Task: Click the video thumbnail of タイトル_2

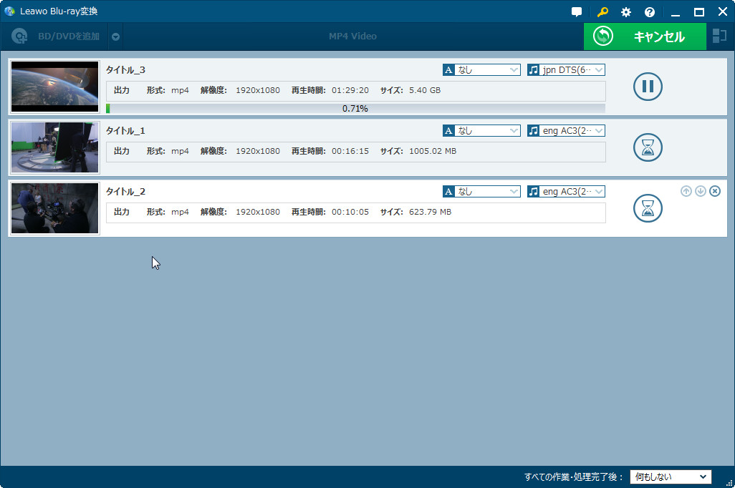Action: point(54,208)
